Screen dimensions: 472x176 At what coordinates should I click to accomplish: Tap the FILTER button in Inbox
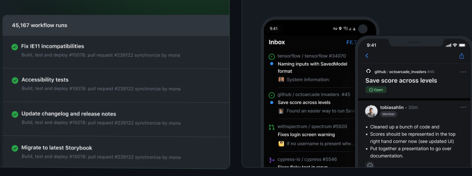click(x=351, y=42)
